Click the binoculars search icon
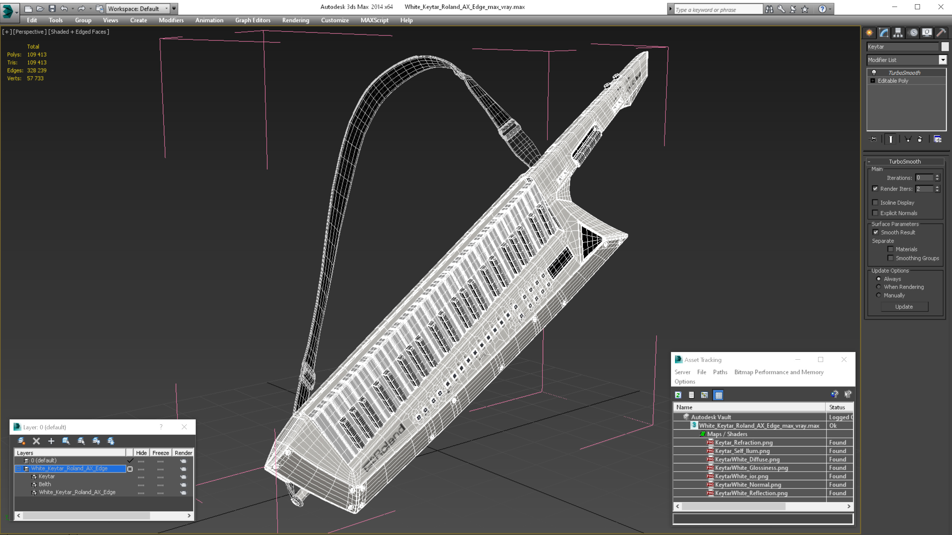The width and height of the screenshot is (952, 535). pos(770,9)
